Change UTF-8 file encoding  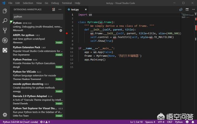pos(161,122)
